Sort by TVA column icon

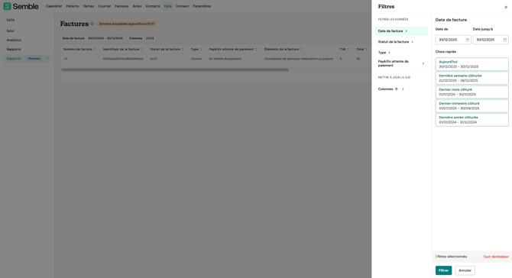(348, 50)
